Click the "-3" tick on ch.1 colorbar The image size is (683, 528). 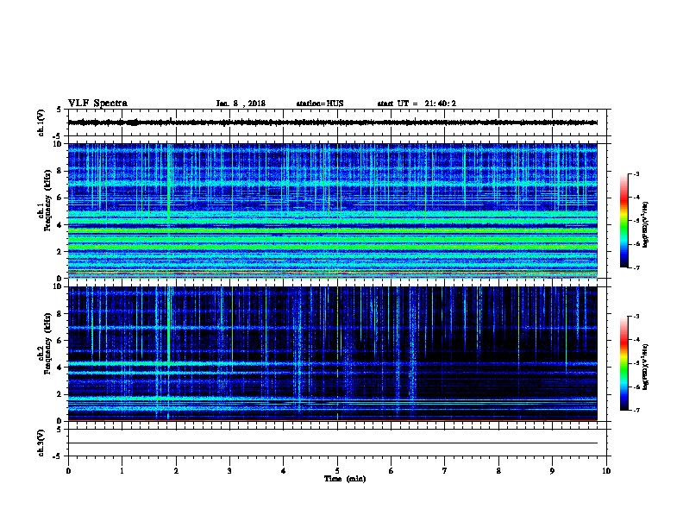point(636,173)
